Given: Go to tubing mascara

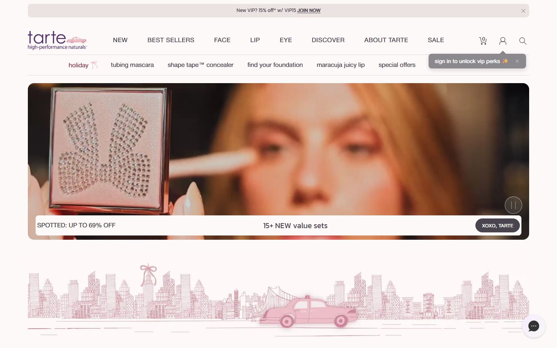Looking at the screenshot, I should (x=132, y=65).
